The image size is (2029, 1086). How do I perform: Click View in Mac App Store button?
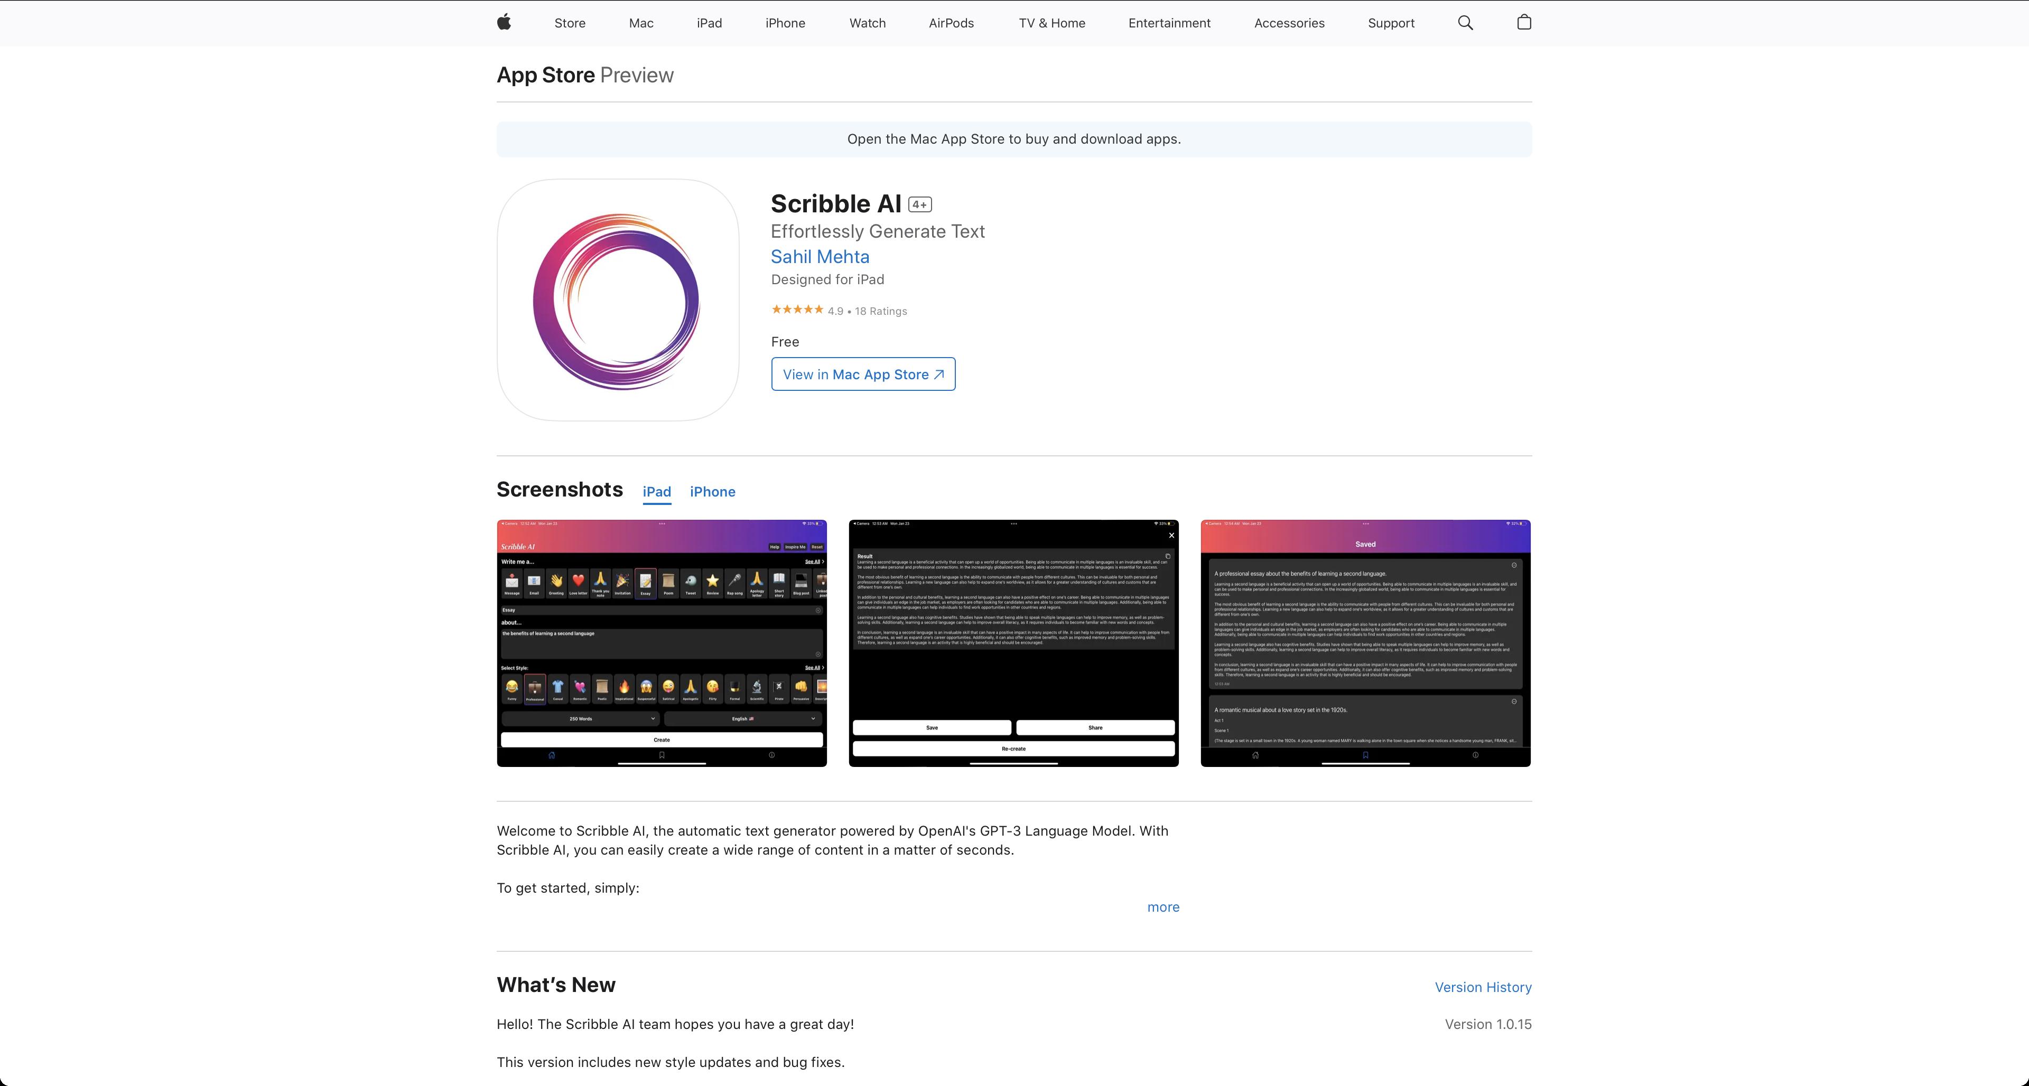pos(863,374)
